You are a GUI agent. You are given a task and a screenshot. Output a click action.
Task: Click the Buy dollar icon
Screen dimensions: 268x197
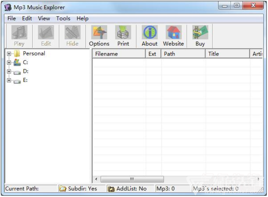(x=200, y=32)
